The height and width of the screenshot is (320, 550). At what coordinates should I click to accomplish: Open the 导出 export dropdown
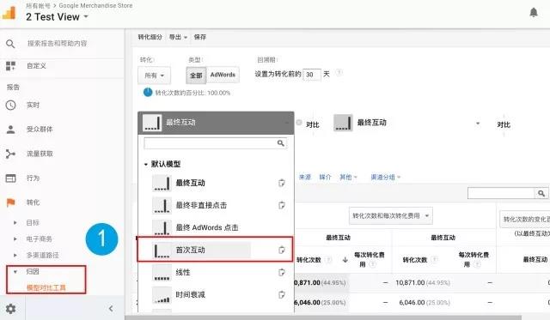click(178, 37)
